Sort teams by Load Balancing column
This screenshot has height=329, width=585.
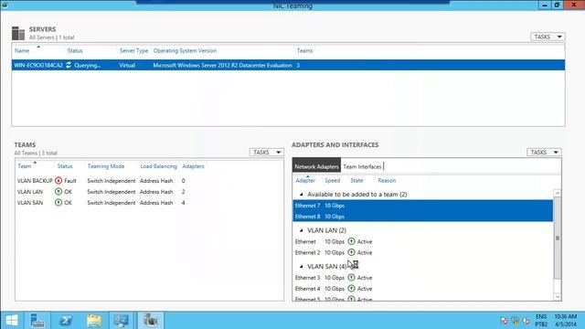coord(158,166)
